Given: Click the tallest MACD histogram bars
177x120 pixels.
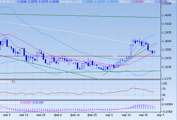Looking at the screenshot, I should (x=141, y=107).
